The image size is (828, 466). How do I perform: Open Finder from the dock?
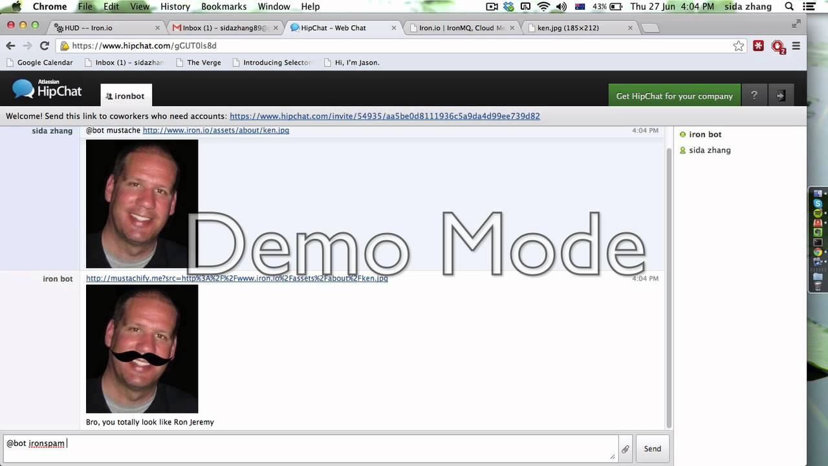pyautogui.click(x=818, y=194)
